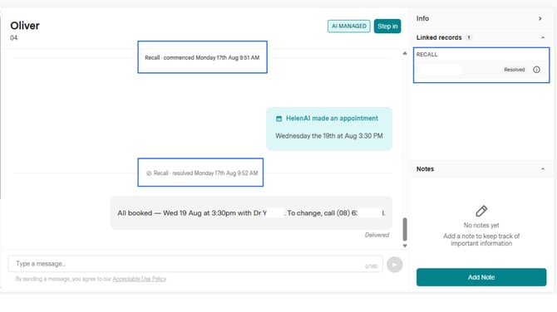Click the resolved check icon beside Recall
Screen dimensions: 557x312
[x=149, y=173]
